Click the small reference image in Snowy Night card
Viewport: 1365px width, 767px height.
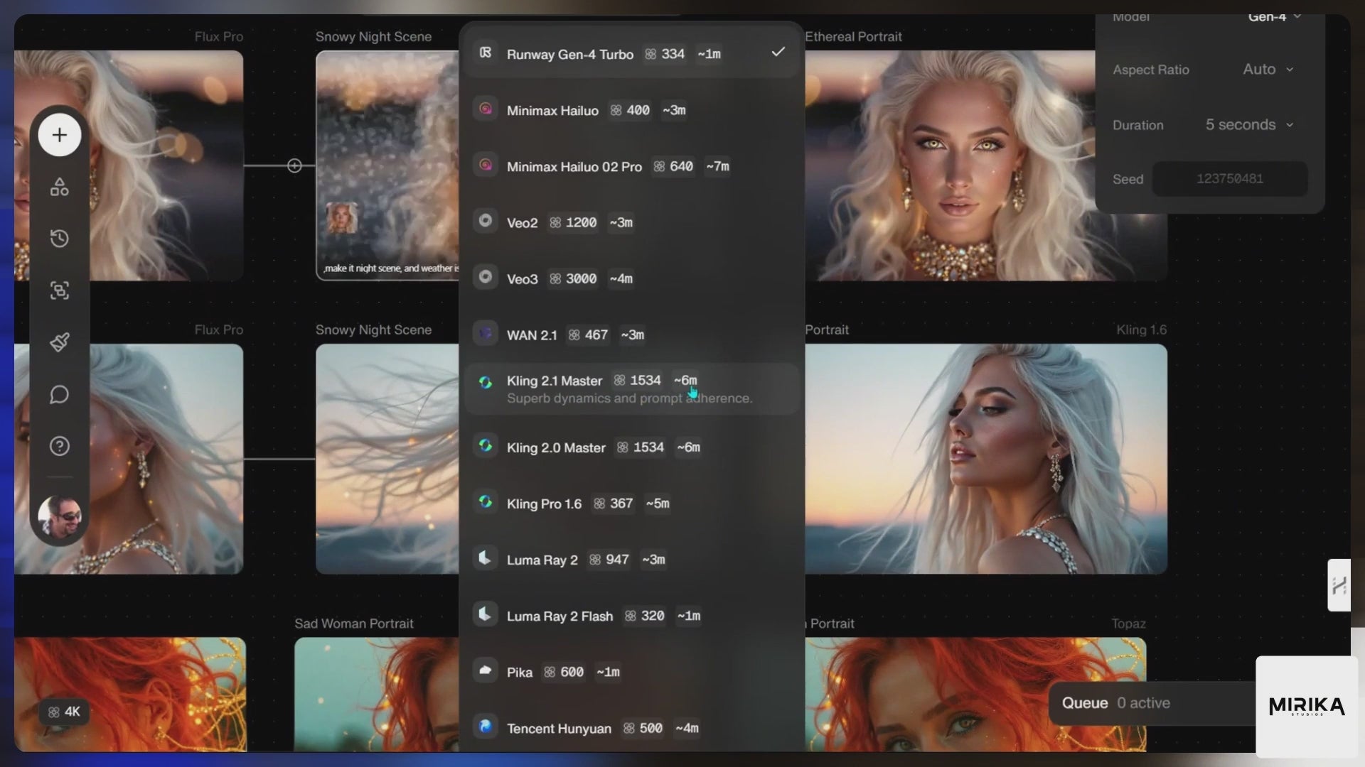[342, 217]
